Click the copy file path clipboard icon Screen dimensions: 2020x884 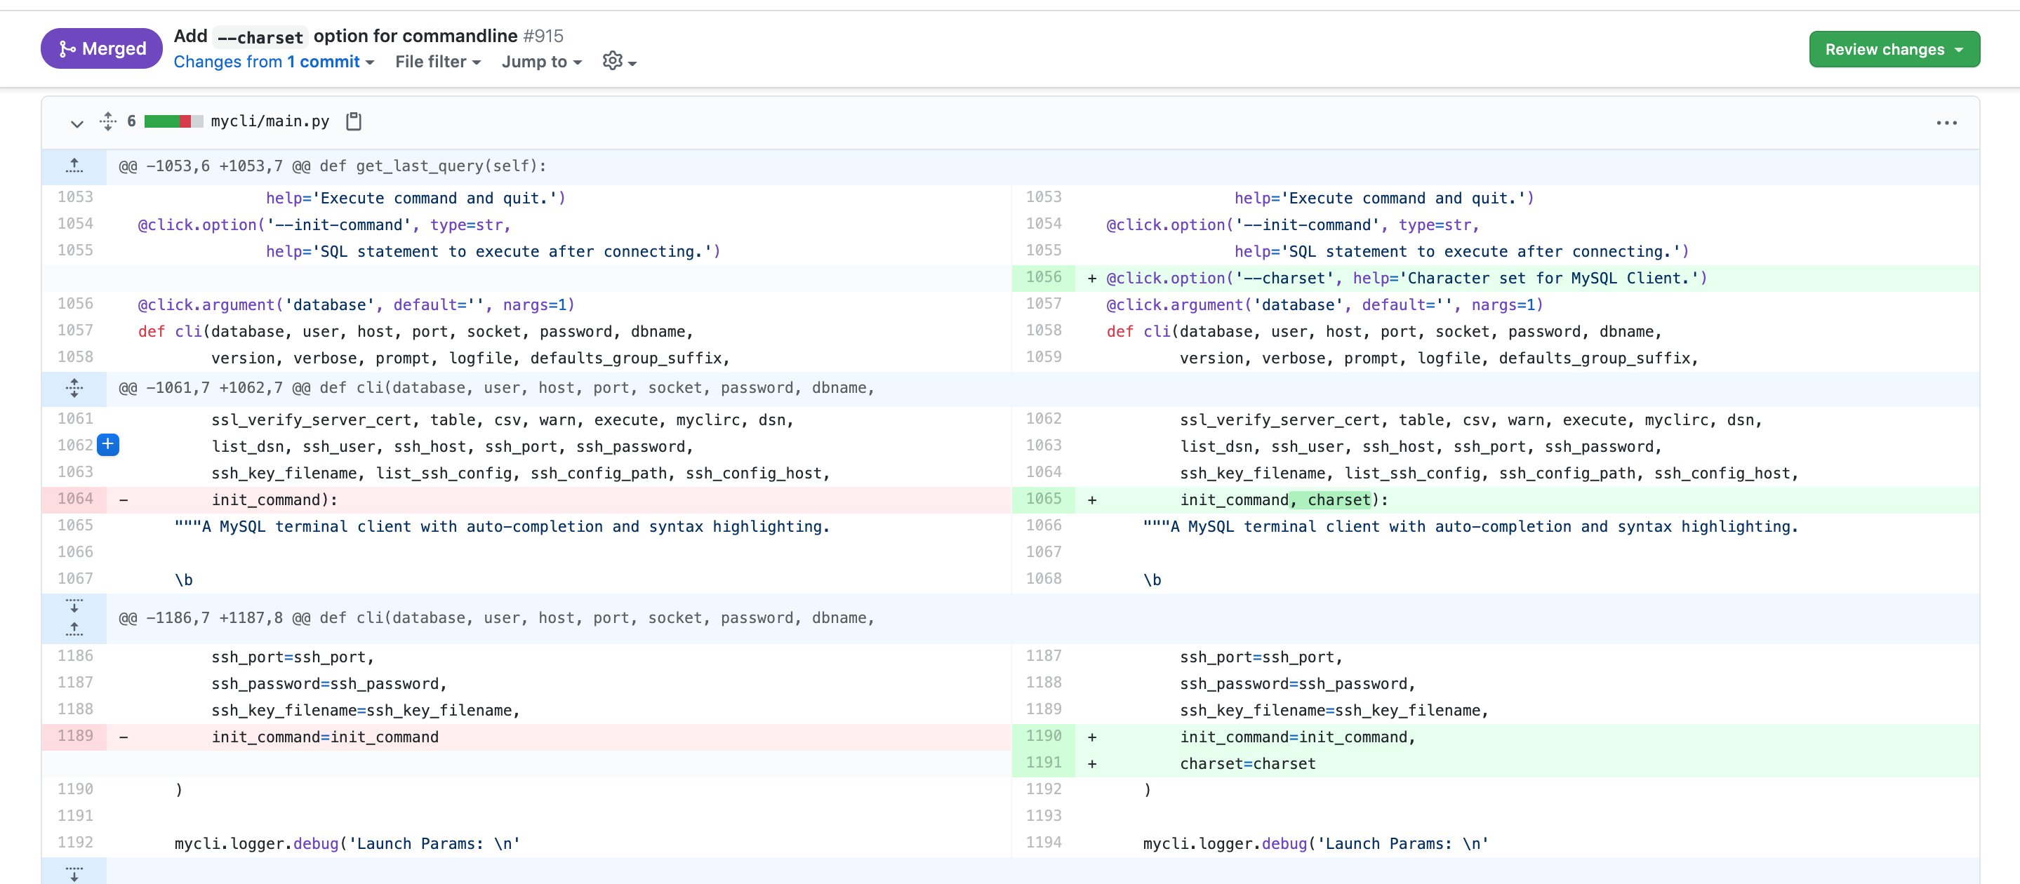(x=354, y=121)
